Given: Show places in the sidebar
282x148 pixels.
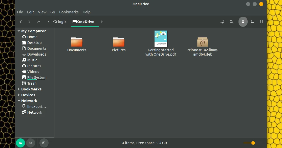Looking at the screenshot, I should tap(20, 143).
